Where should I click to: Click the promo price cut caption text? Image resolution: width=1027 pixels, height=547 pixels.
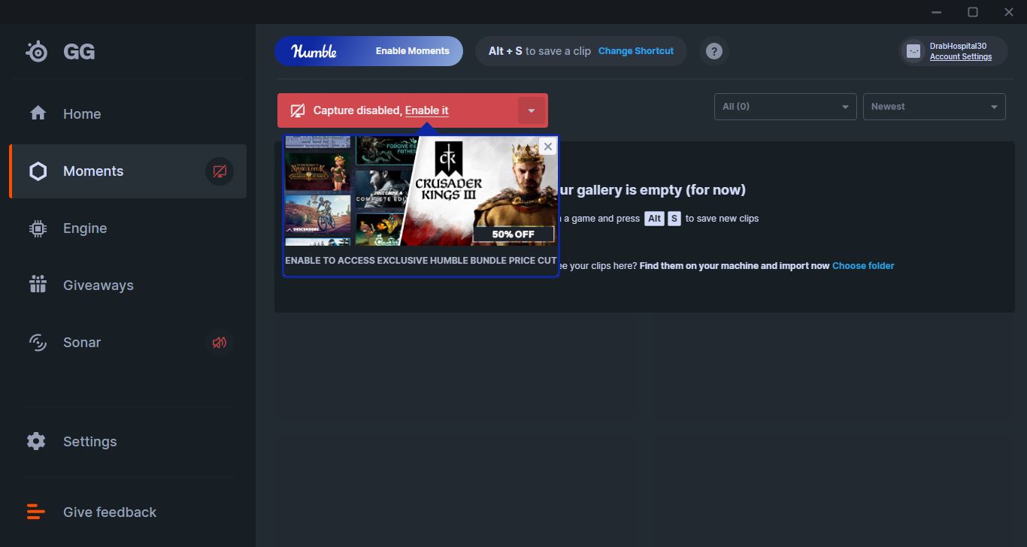pos(421,261)
